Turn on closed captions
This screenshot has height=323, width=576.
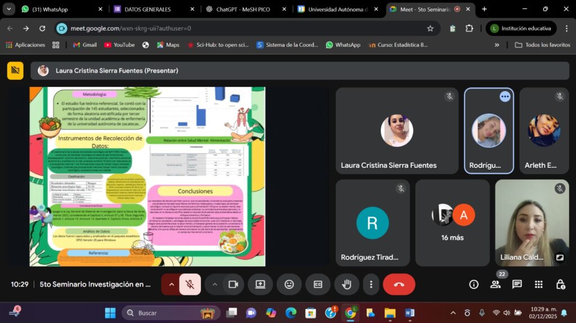tap(318, 284)
